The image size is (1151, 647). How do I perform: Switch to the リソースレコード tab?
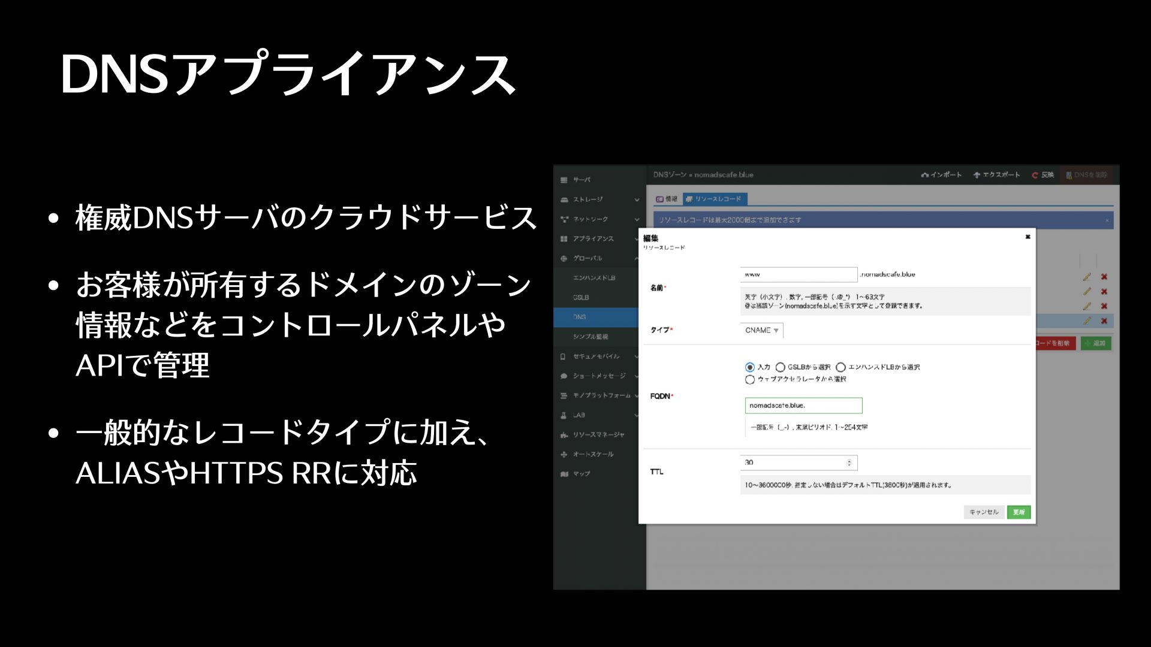tap(714, 199)
